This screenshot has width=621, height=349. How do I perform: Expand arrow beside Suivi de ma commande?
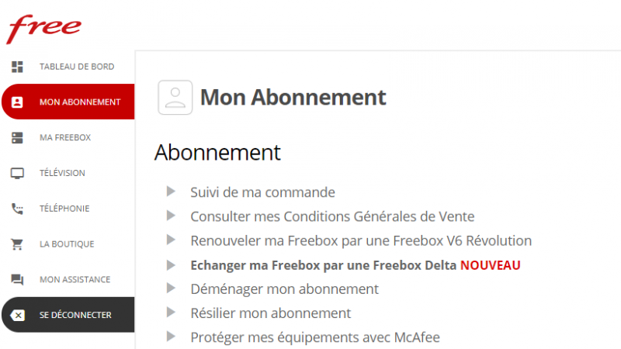(171, 192)
